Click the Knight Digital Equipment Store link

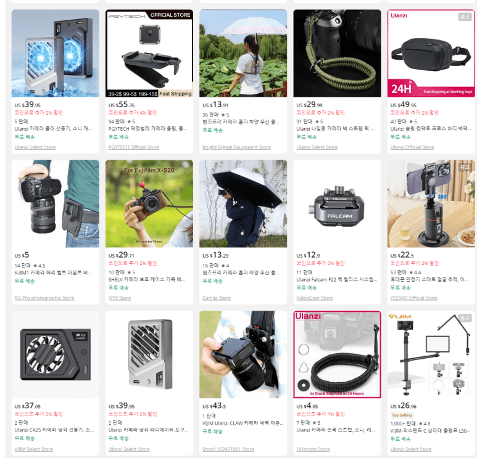point(236,147)
